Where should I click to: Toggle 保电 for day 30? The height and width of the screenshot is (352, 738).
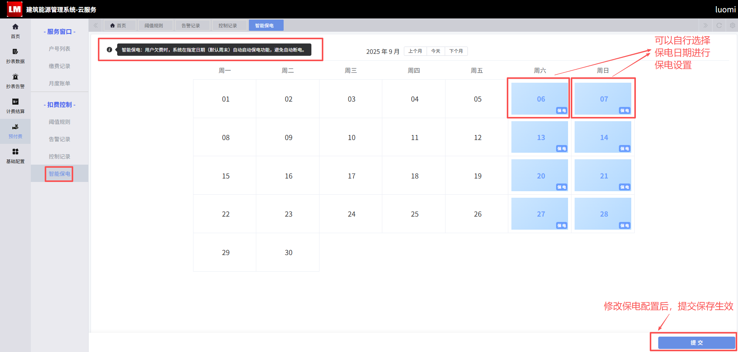tap(288, 252)
